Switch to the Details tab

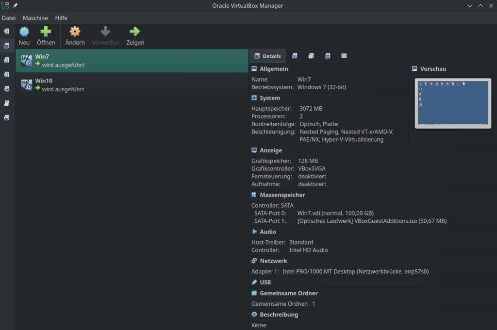[x=268, y=56]
